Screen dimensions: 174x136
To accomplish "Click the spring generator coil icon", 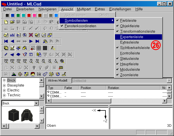I will pyautogui.click(x=39, y=74).
